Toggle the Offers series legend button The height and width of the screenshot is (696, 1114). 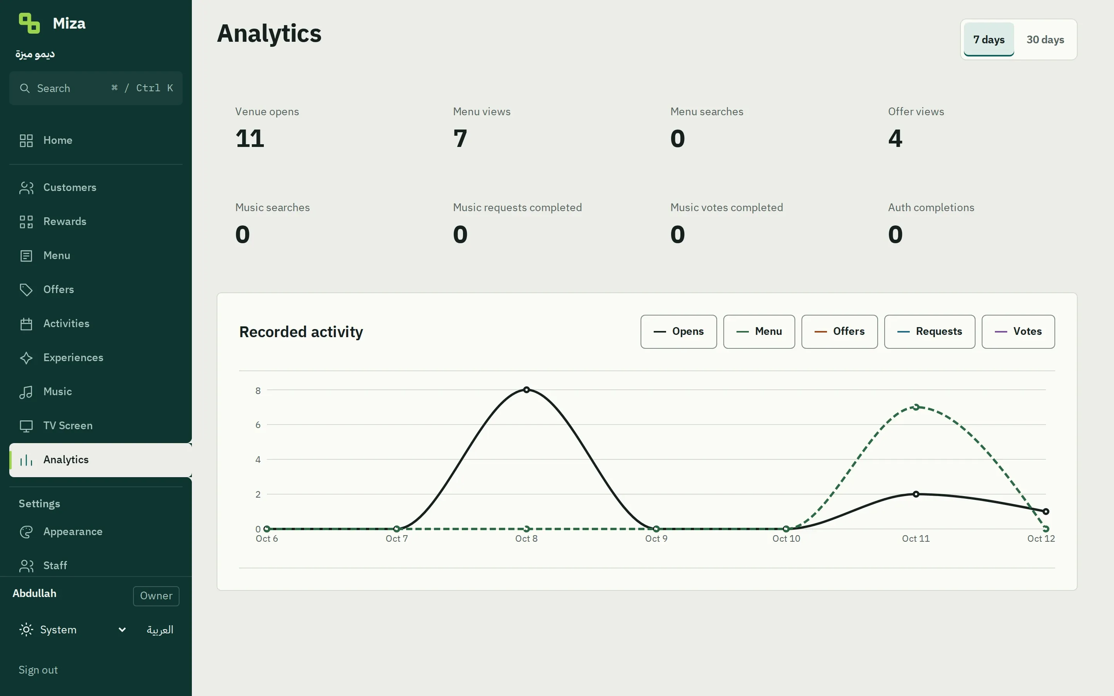(840, 332)
